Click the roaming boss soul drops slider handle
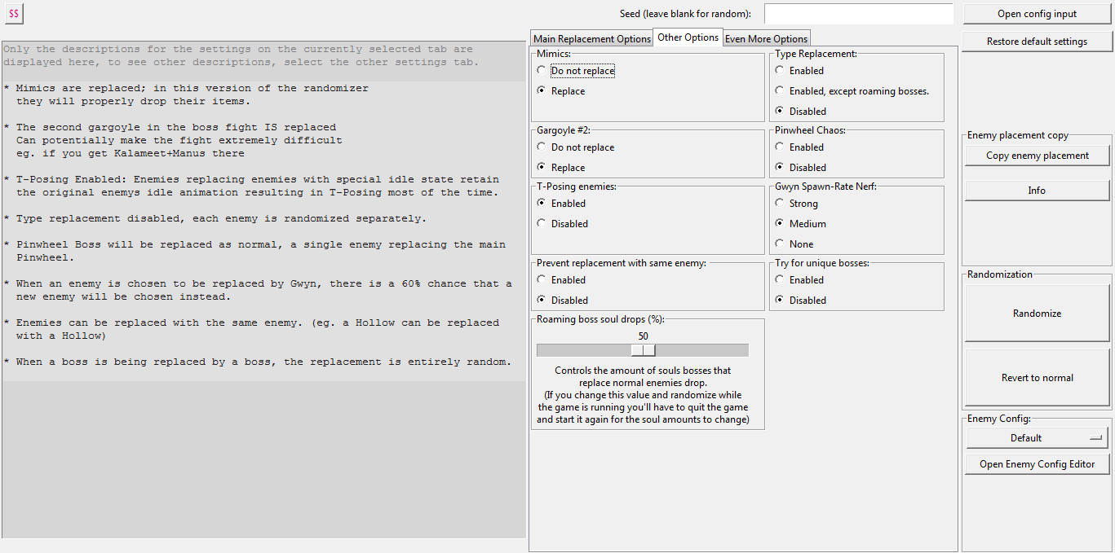 (643, 350)
